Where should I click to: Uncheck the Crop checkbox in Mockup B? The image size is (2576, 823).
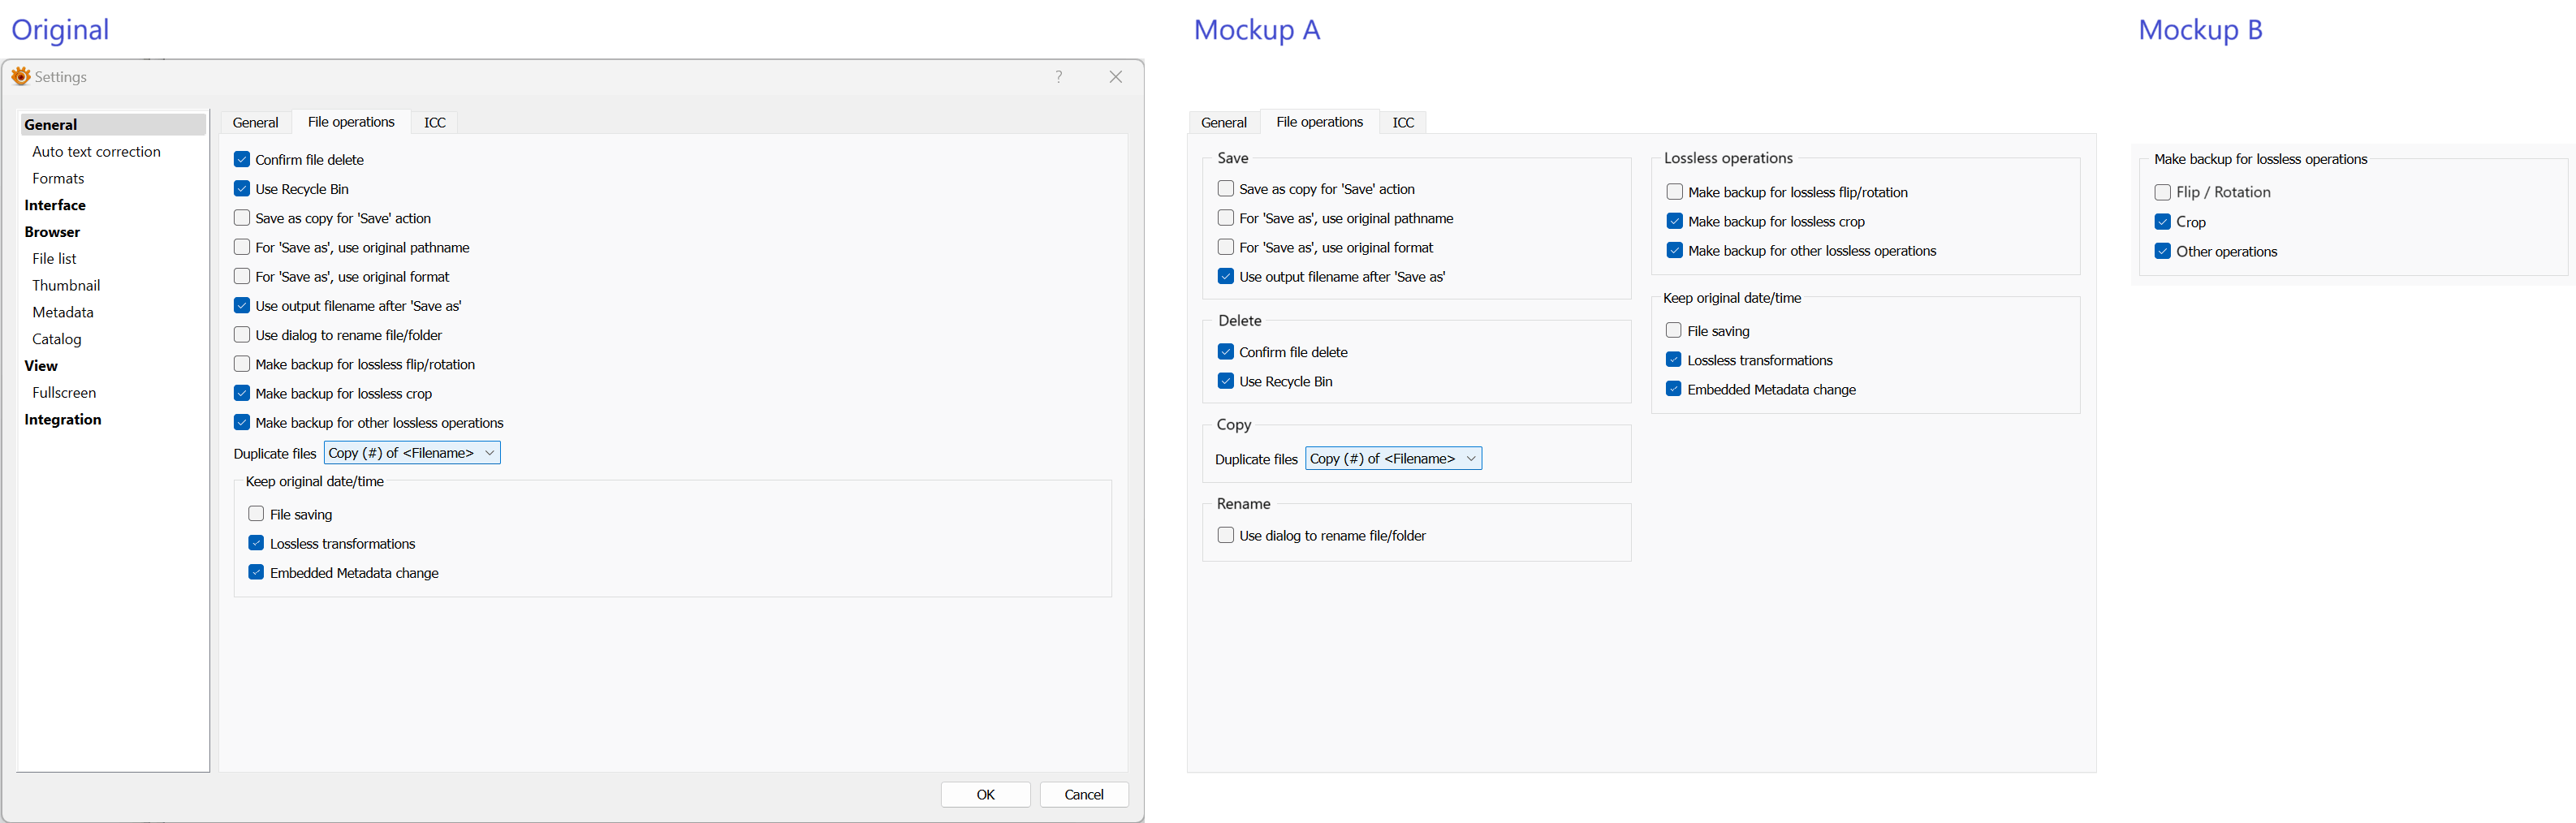point(2162,222)
